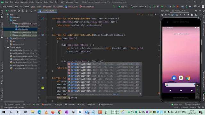Viewport: 205px width, 115px height.
Task: Click the Next Tip link in completion popup
Action: pyautogui.click(x=116, y=94)
